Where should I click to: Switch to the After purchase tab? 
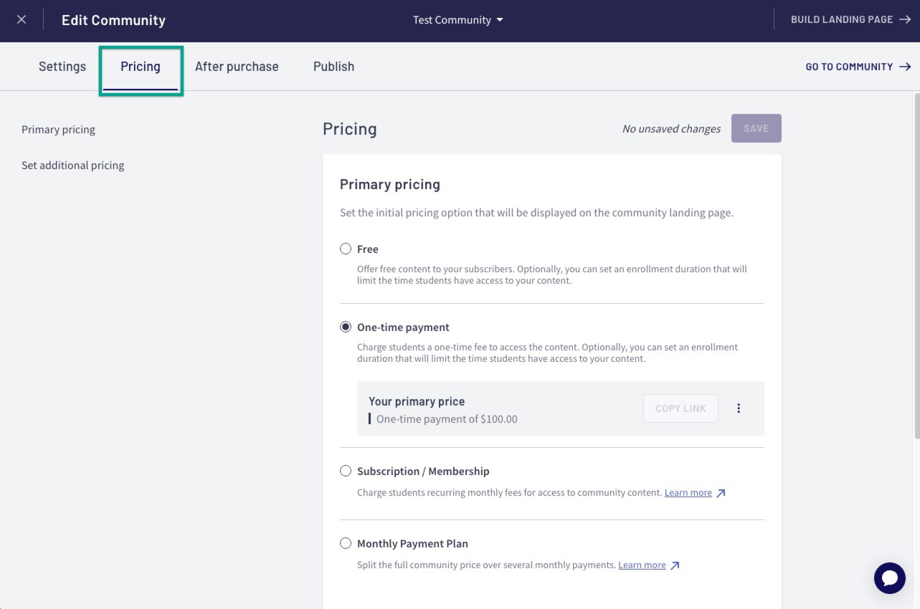(x=237, y=66)
